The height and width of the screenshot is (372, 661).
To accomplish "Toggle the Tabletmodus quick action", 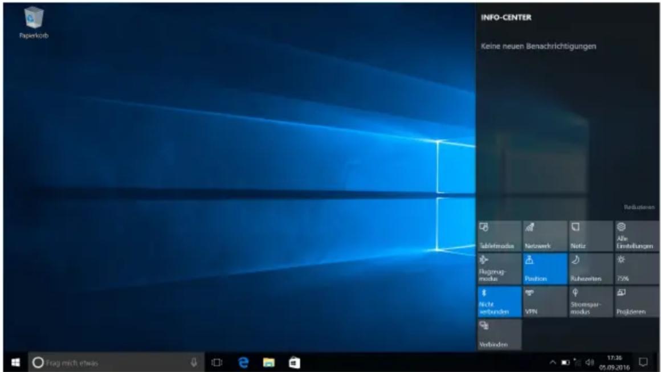I will point(500,236).
